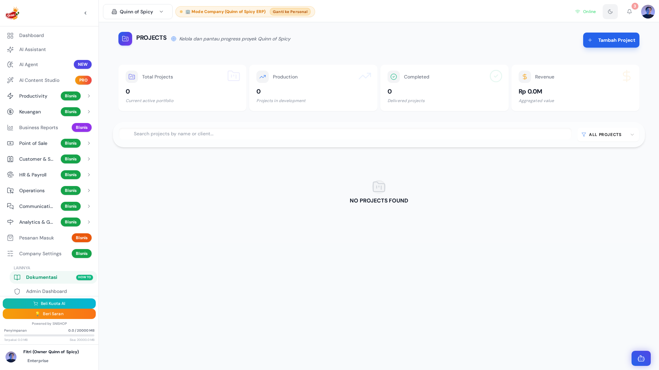Click the purple Projects header icon
659x370 pixels.
point(125,39)
